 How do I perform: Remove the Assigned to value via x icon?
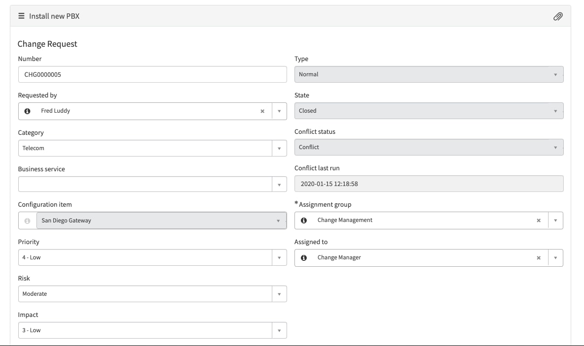click(x=538, y=257)
